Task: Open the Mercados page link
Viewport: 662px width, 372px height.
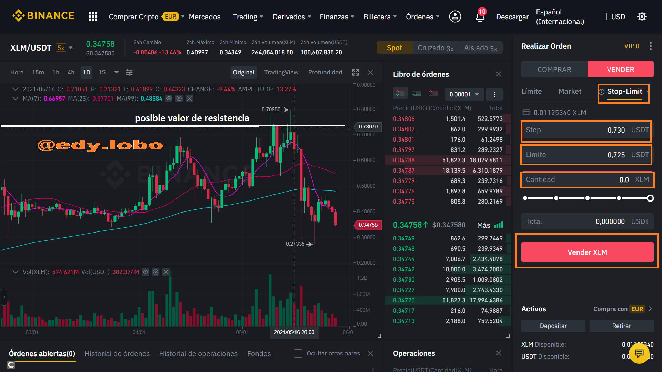Action: coord(204,17)
